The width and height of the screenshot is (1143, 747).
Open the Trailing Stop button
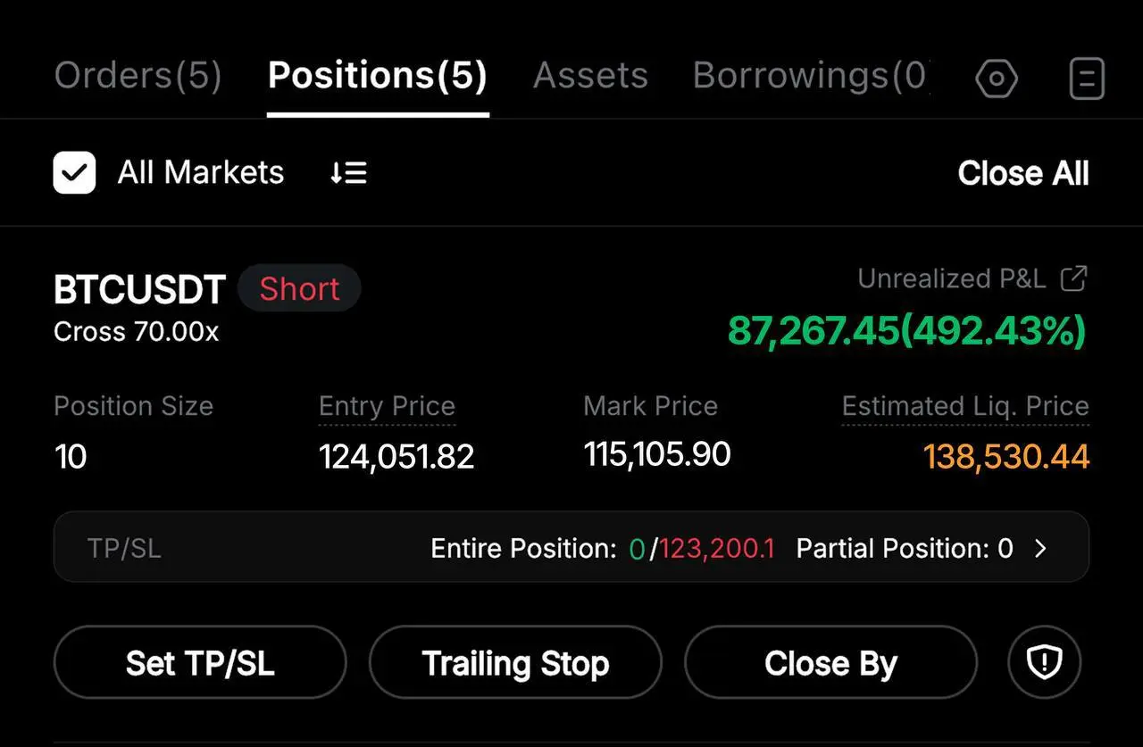[x=515, y=662]
